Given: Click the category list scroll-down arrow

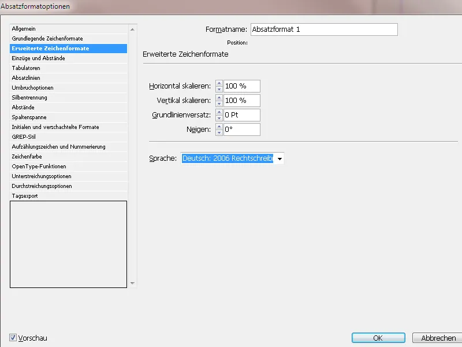Looking at the screenshot, I should [x=132, y=283].
